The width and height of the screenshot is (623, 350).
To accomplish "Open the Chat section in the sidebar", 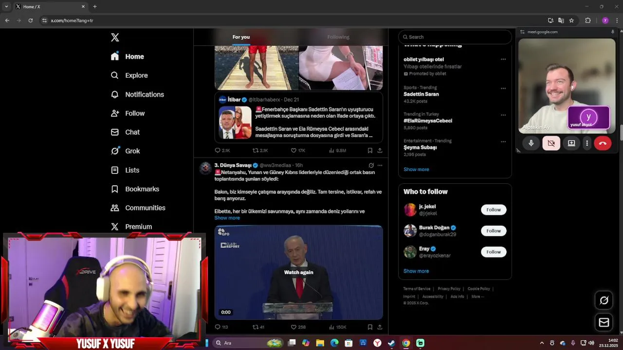I will click(x=125, y=132).
